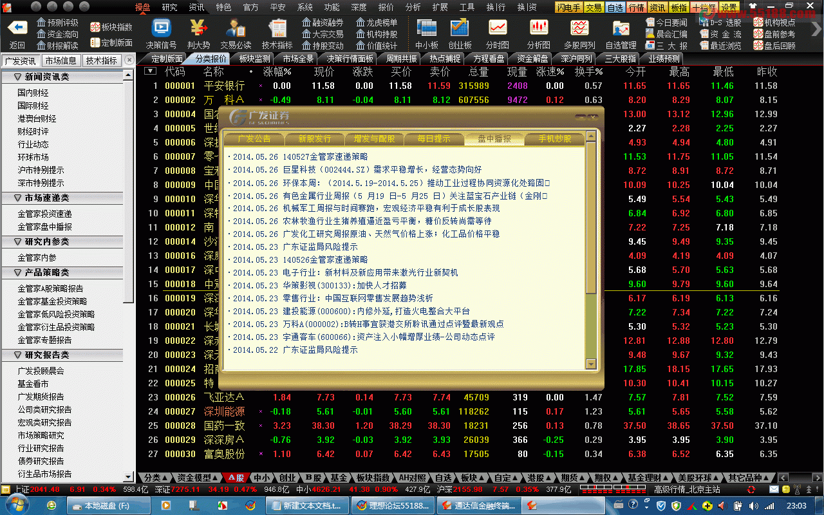This screenshot has height=515, width=824.
Task: Open 判大势 yen icon
Action: click(199, 29)
